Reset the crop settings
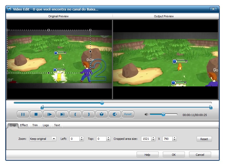 pyautogui.click(x=204, y=139)
